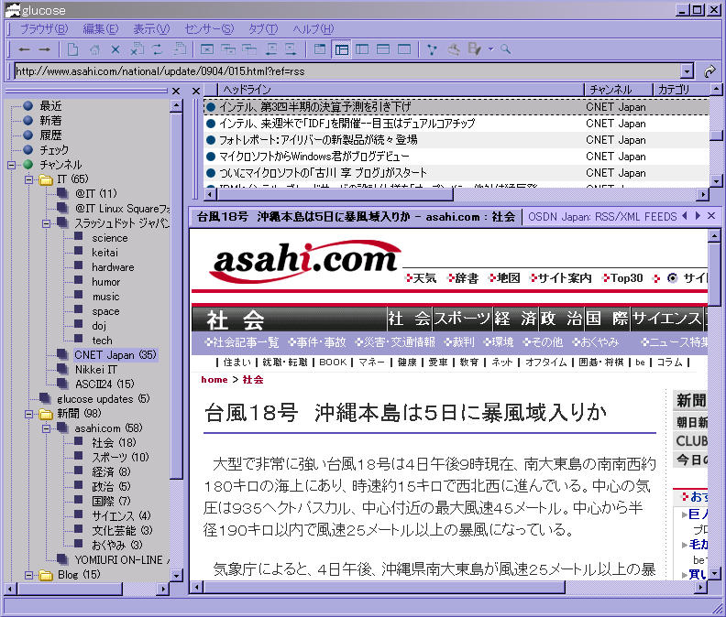Viewport: 726px width, 617px height.
Task: Click the previous tab window icon
Action: [x=228, y=49]
